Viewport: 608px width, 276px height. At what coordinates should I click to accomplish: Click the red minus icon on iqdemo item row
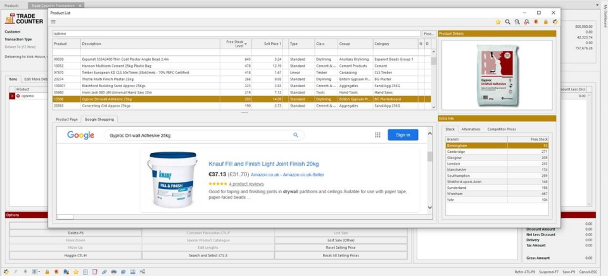click(18, 96)
